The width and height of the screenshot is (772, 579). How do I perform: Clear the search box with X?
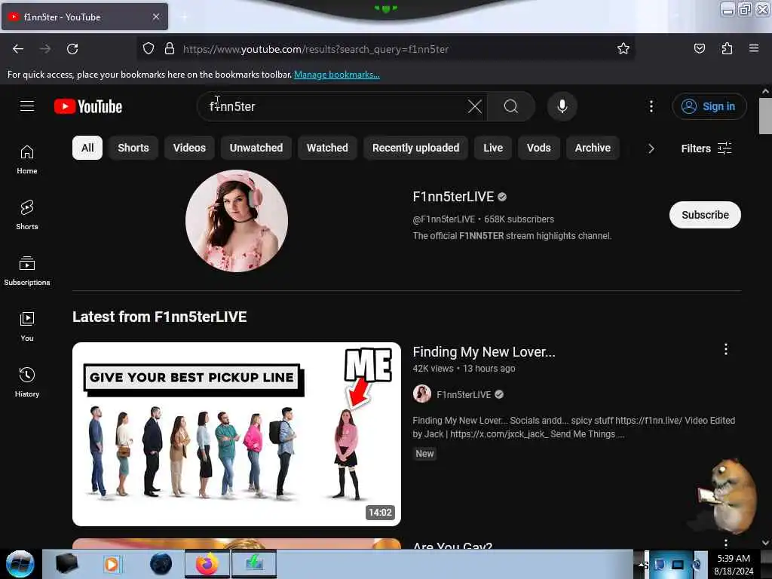coord(475,106)
